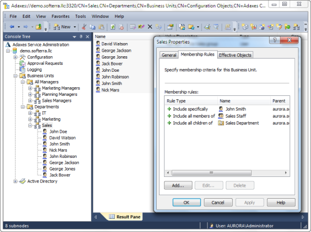Sort rules by Rule Type column header
The height and width of the screenshot is (232, 311).
click(x=191, y=101)
